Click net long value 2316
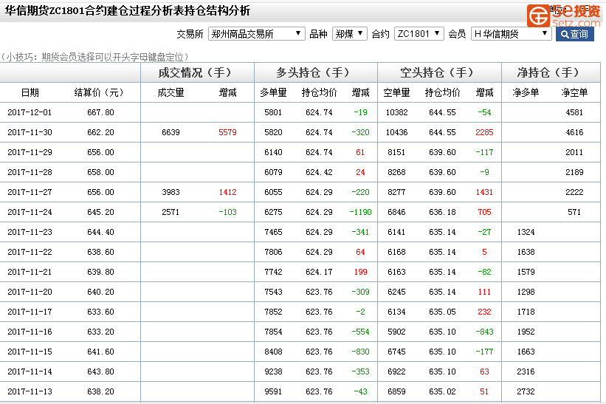This screenshot has height=404, width=606. 526,372
